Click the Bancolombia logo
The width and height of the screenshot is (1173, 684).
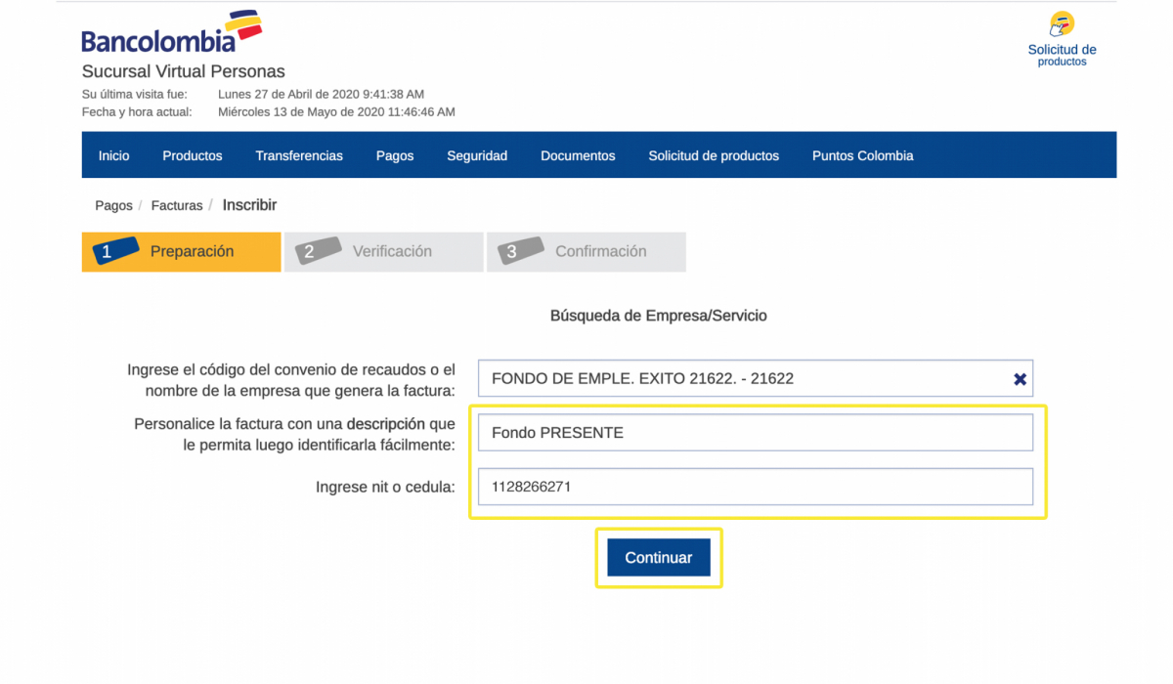coord(172,31)
